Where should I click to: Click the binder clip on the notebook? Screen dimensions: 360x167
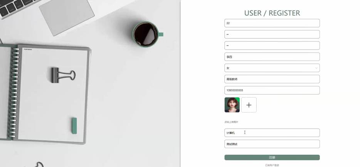(63, 75)
